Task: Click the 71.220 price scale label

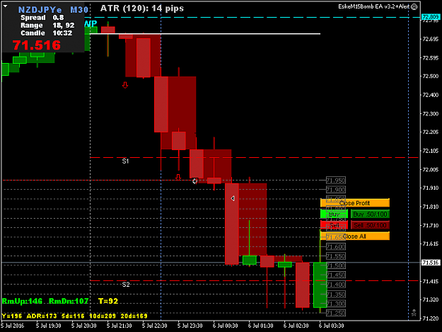Action: [x=431, y=319]
